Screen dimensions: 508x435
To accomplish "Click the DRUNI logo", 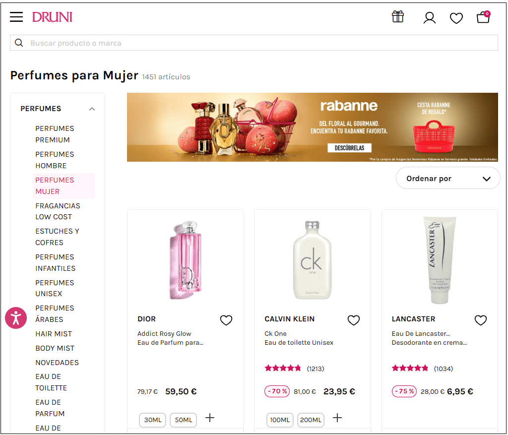I will 52,17.
